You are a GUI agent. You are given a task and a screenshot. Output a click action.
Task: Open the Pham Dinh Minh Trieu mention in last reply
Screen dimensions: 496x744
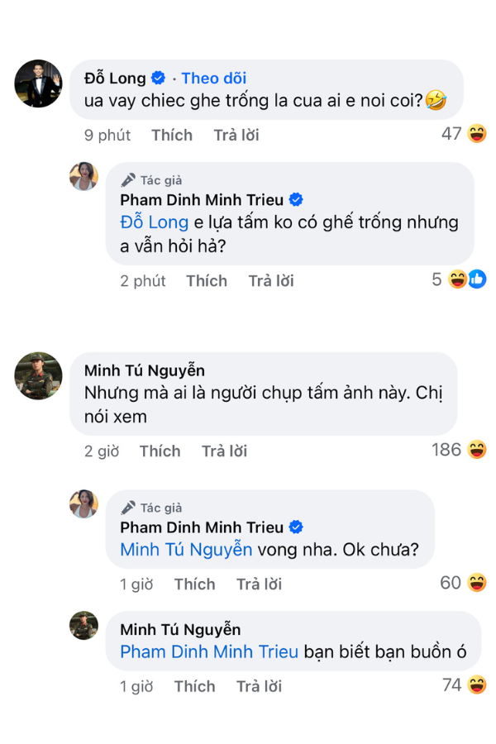point(209,652)
